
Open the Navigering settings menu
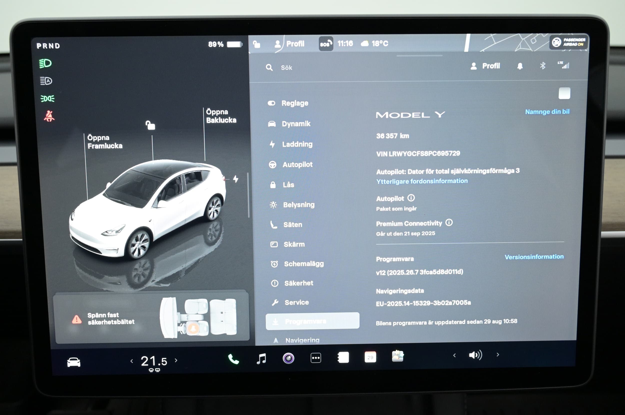coord(296,340)
